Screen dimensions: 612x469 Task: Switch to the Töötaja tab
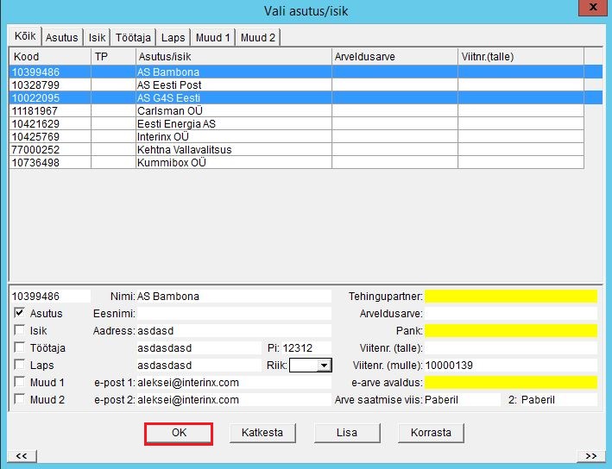[x=133, y=38]
